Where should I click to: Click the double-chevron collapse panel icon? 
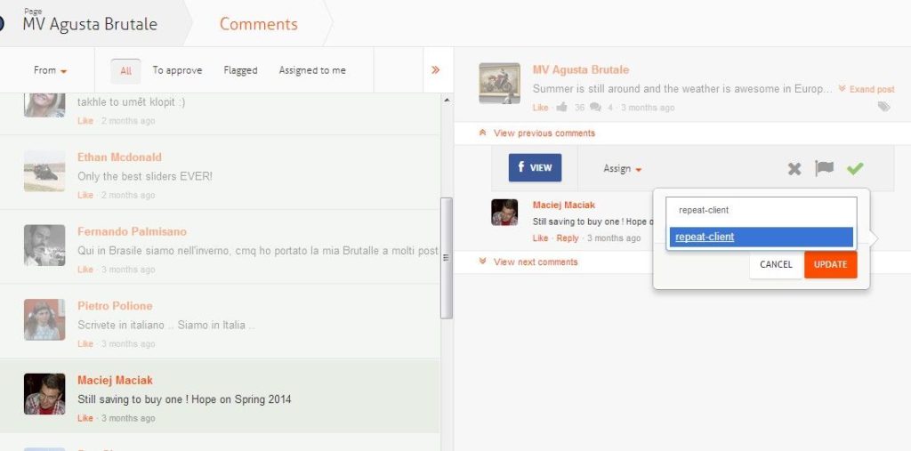click(x=435, y=70)
